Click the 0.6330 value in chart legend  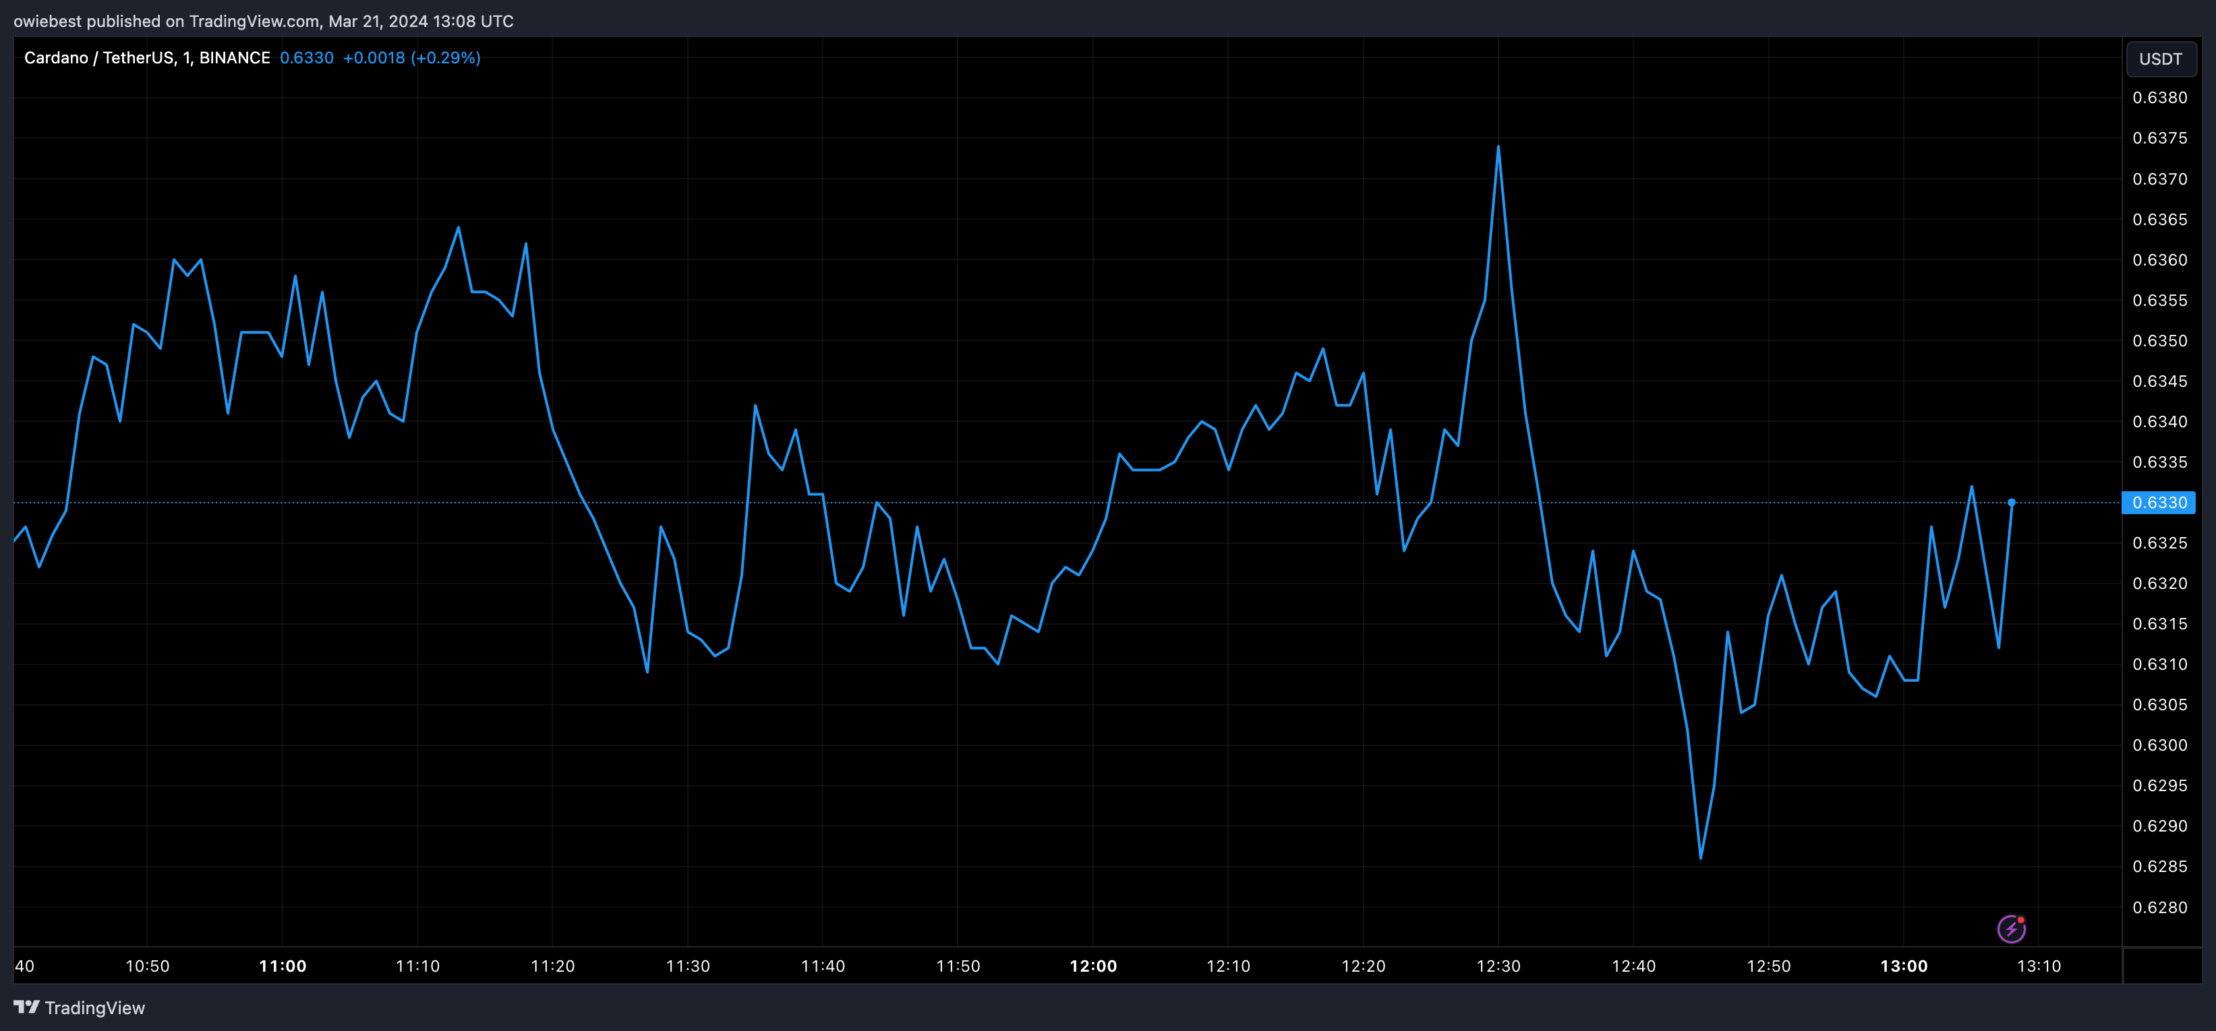click(x=306, y=57)
